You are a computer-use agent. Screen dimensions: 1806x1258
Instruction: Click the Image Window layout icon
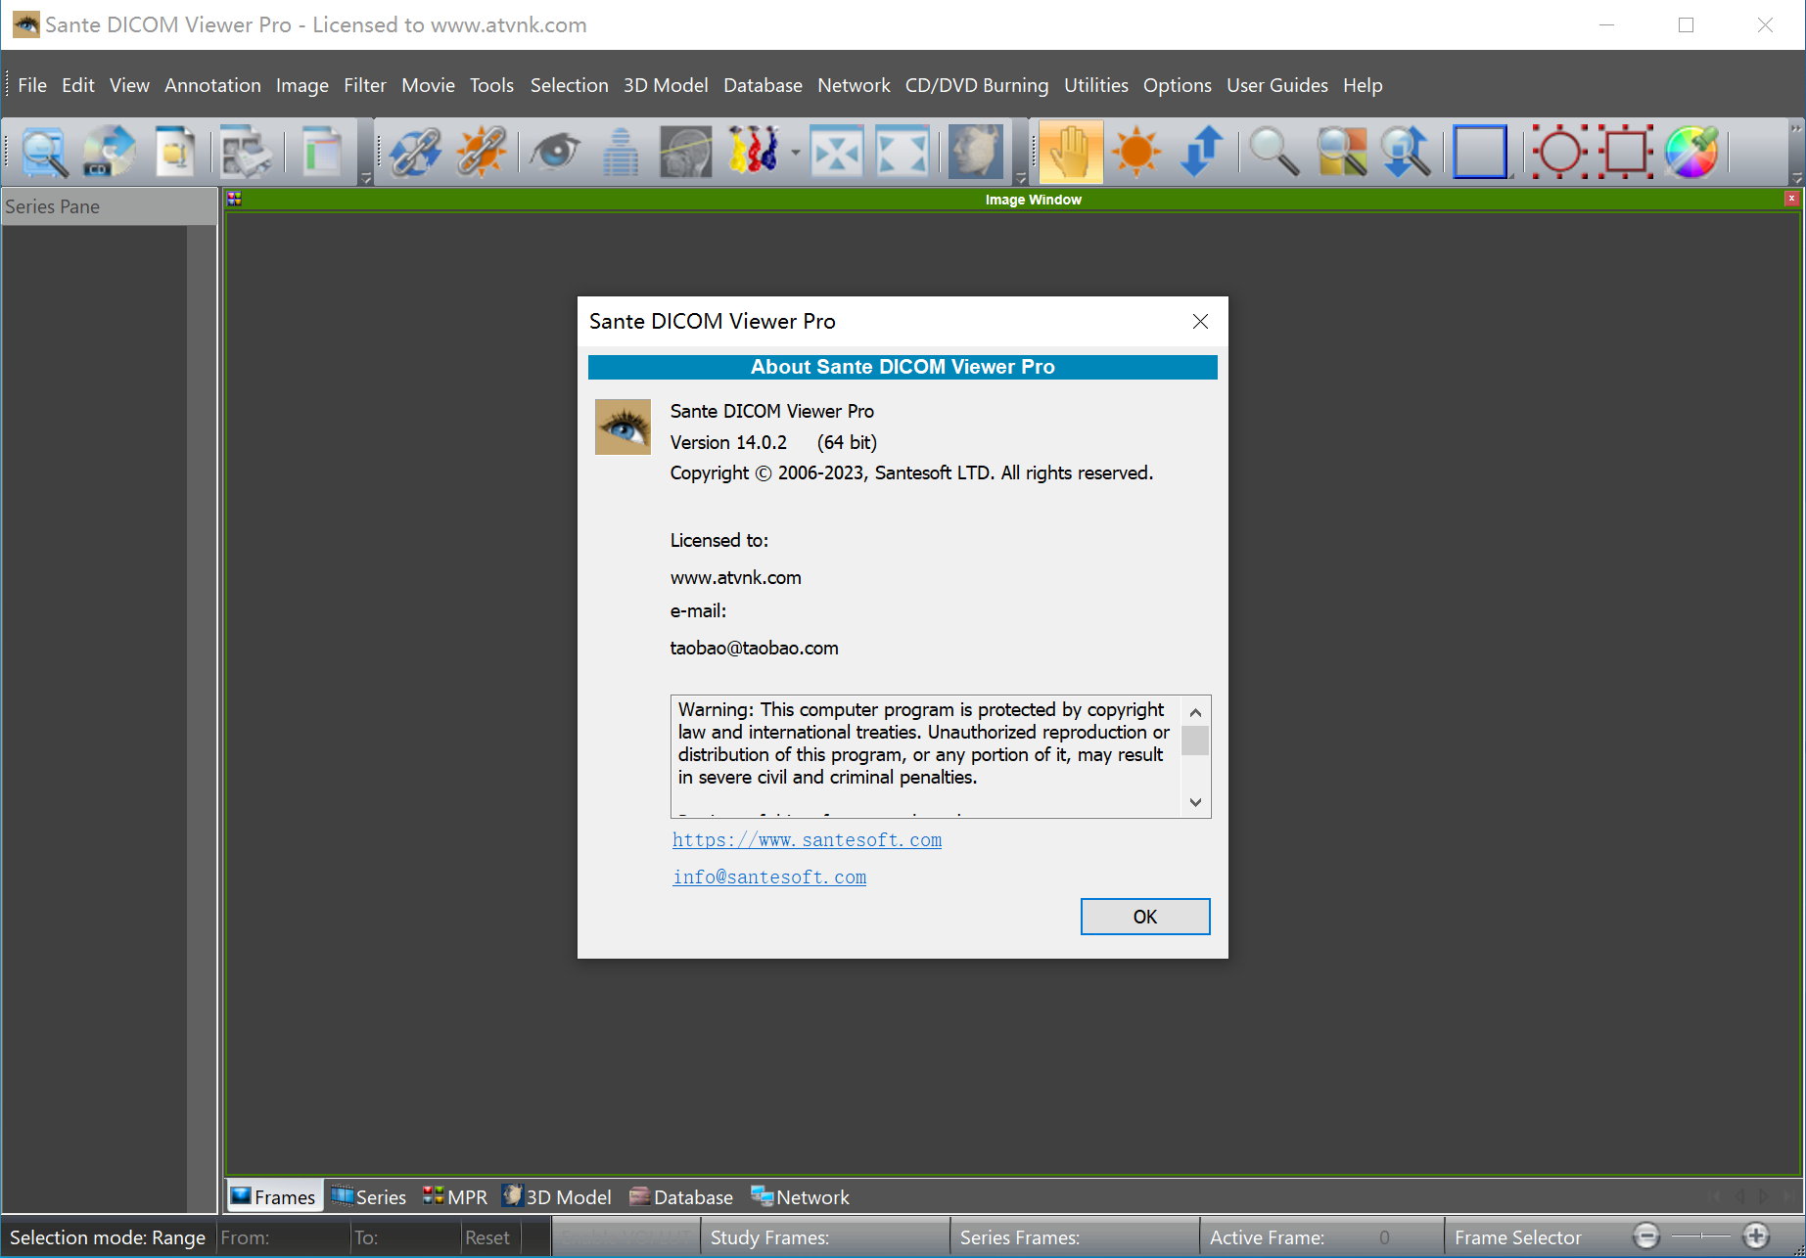click(234, 199)
